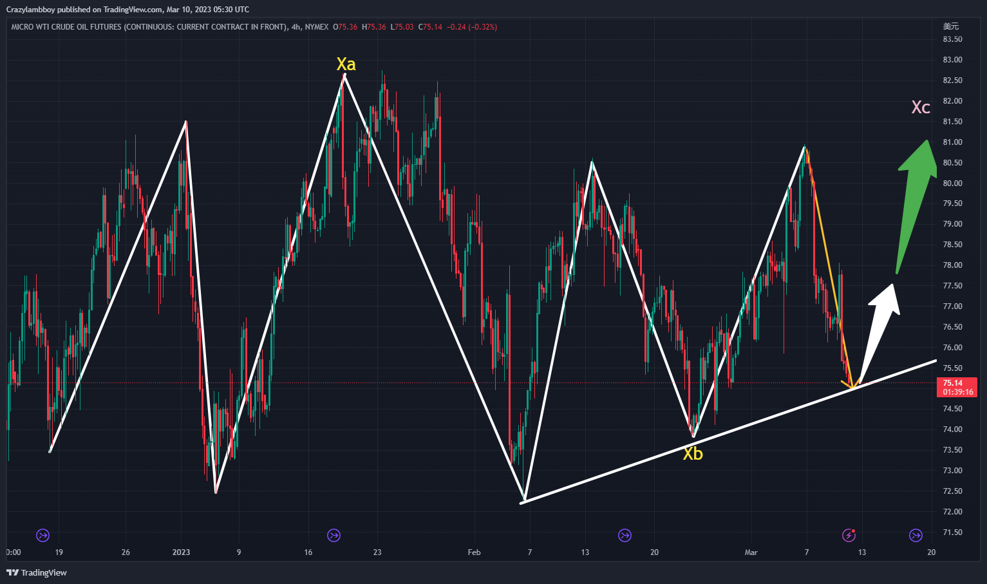
Task: Click the 76.00 price axis label
Action: pos(952,348)
